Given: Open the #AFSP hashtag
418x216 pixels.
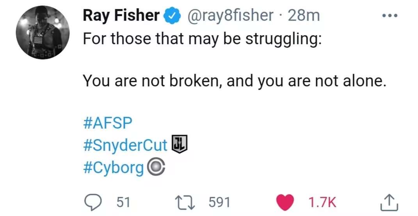Looking at the screenshot, I should (108, 123).
